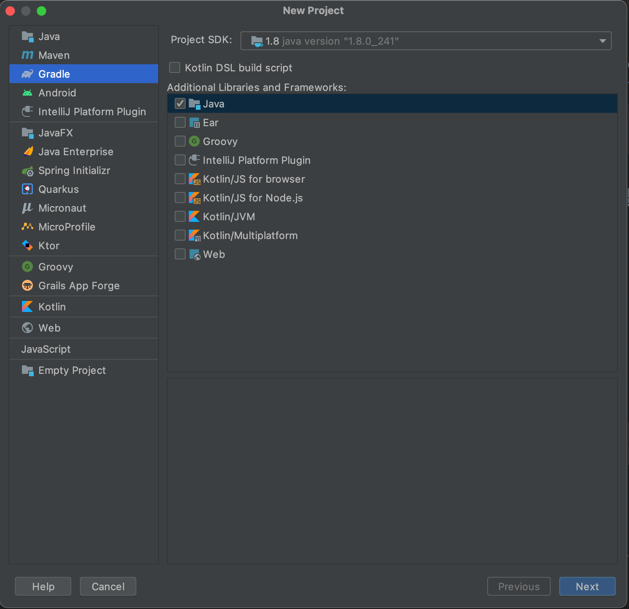Click the Previous button

click(x=519, y=586)
